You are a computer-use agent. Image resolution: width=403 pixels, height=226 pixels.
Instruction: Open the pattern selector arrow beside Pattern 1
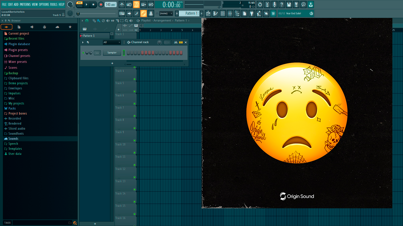tap(177, 13)
